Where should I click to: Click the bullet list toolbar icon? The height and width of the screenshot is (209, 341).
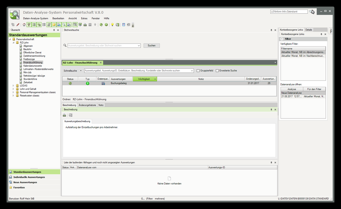44,25
